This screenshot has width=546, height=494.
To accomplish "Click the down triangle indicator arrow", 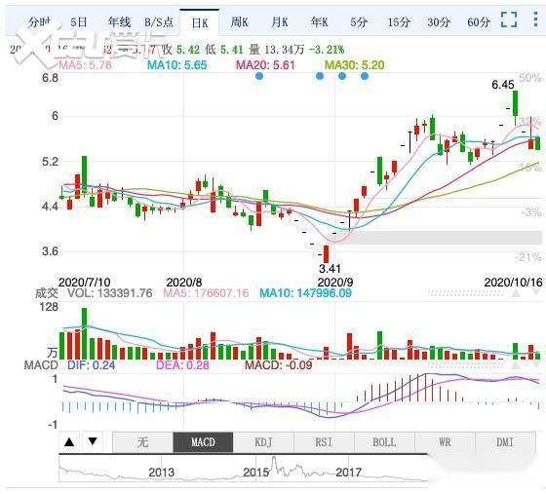I will [x=93, y=442].
